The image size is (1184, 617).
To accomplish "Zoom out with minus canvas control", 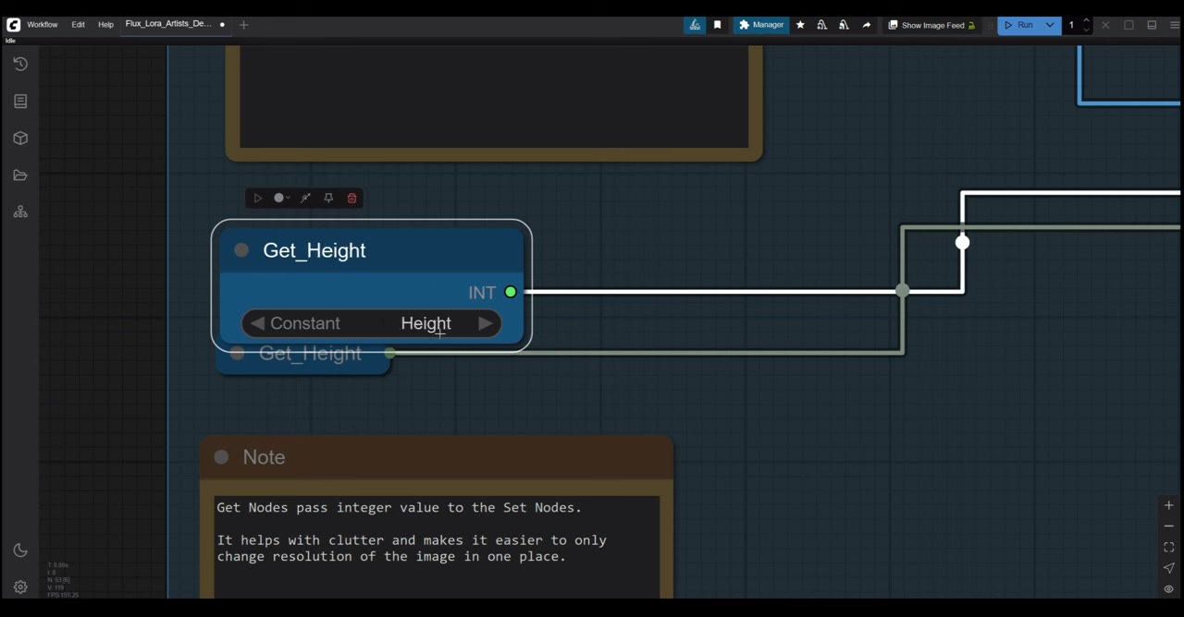I will point(1168,526).
